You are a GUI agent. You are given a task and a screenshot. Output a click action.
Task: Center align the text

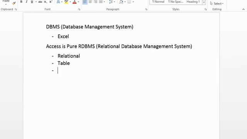tap(90, 2)
